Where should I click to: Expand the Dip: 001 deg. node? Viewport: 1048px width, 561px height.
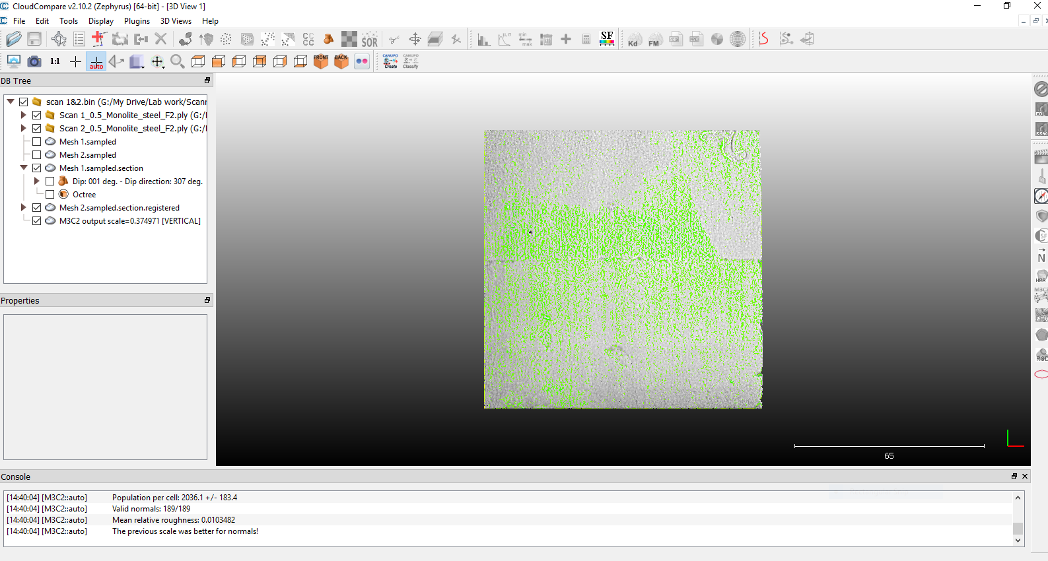coord(37,181)
